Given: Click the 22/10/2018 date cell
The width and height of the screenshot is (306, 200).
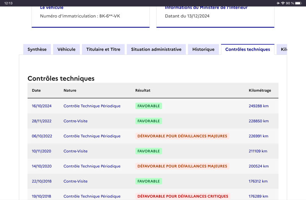Looking at the screenshot, I should pos(42,181).
